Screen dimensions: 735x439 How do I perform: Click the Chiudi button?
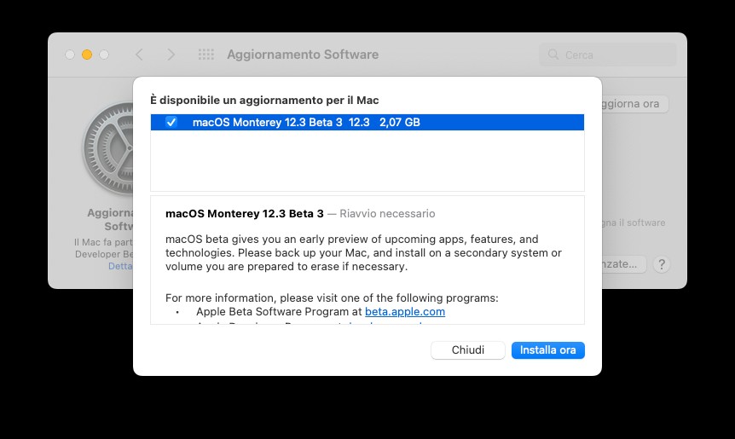click(468, 350)
